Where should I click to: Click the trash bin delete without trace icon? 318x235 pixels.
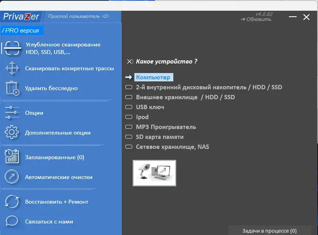12,88
